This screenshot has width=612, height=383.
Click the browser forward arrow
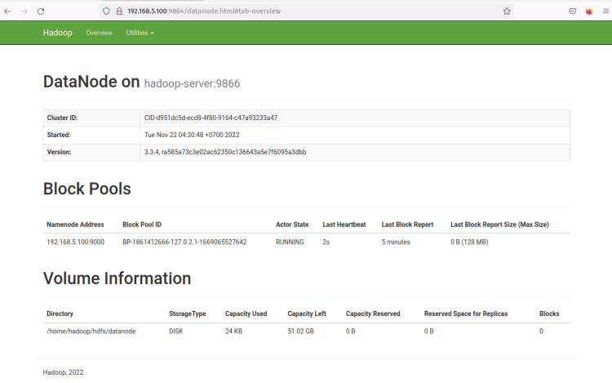click(24, 11)
